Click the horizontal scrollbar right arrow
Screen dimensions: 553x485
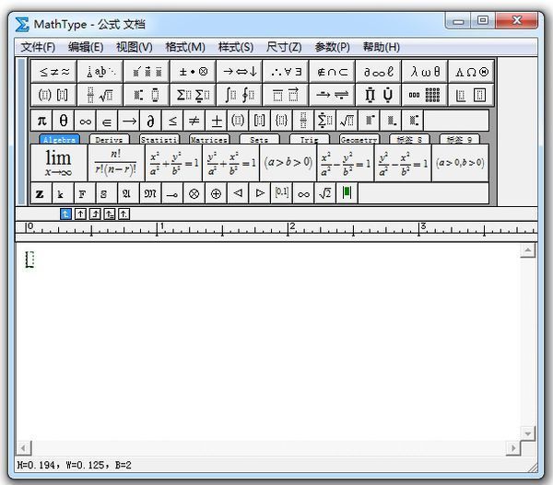pyautogui.click(x=513, y=448)
